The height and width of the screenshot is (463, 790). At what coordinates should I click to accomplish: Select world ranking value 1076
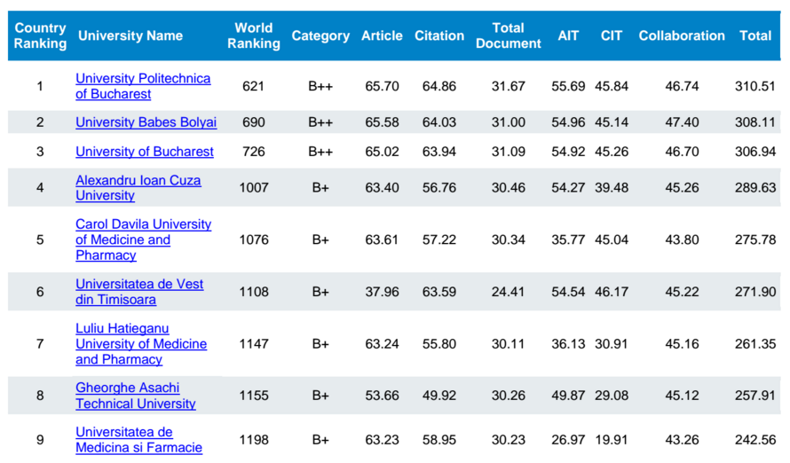pos(254,239)
